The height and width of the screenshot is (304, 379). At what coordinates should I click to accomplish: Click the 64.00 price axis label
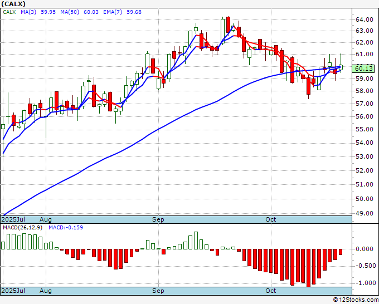365,19
